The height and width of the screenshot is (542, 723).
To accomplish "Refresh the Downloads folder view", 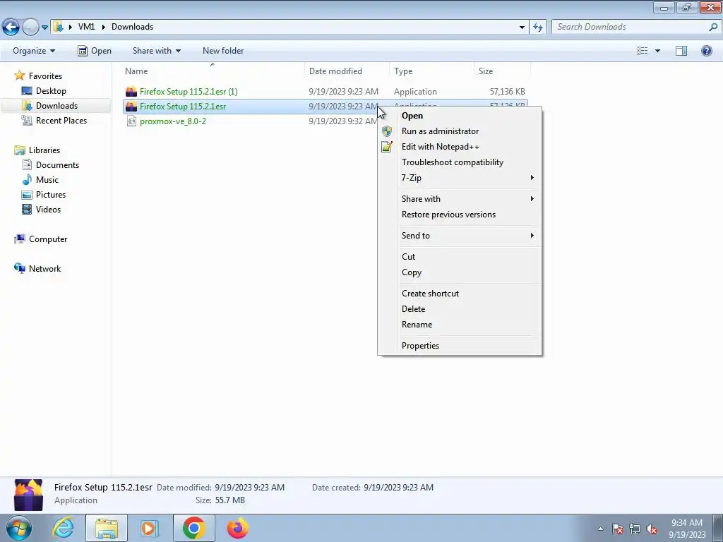I will pos(537,28).
